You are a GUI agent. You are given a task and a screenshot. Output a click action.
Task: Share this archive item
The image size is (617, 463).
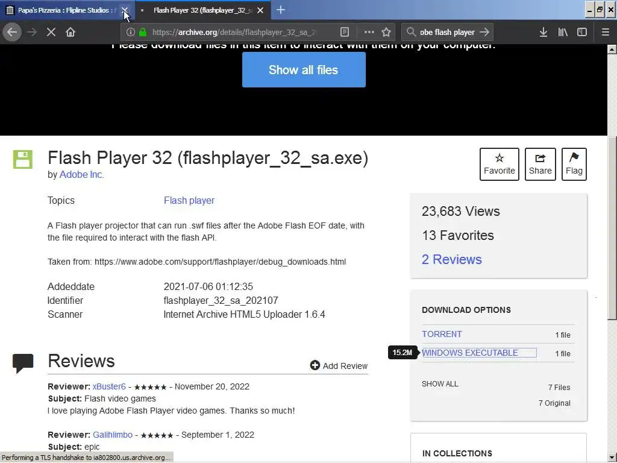tap(540, 164)
